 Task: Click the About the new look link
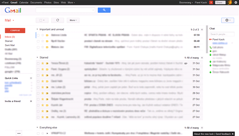click(204, 134)
